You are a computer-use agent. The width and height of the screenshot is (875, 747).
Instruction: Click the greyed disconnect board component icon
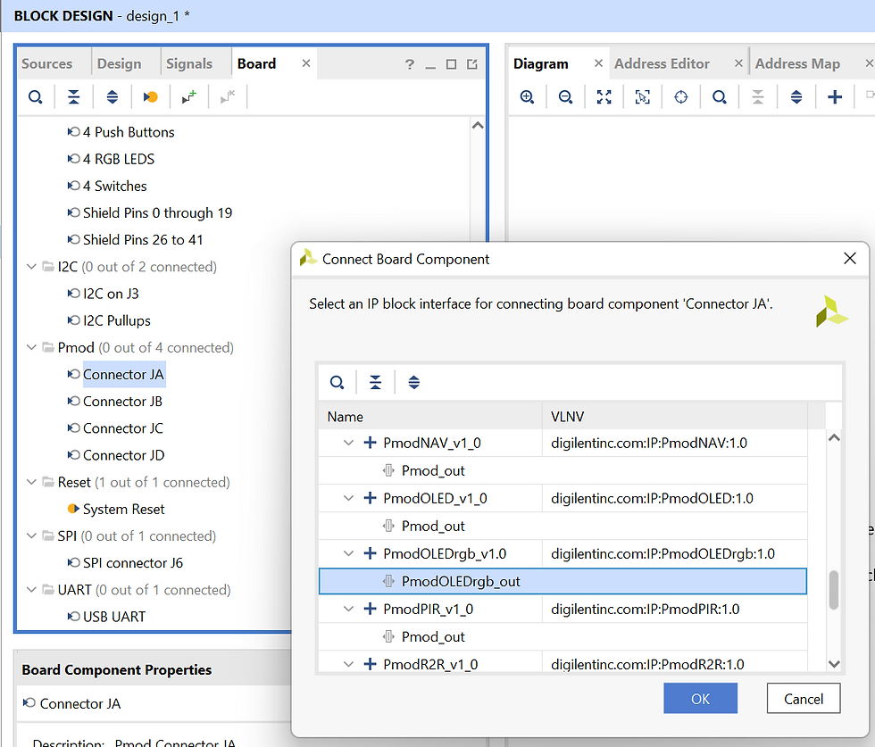tap(228, 97)
